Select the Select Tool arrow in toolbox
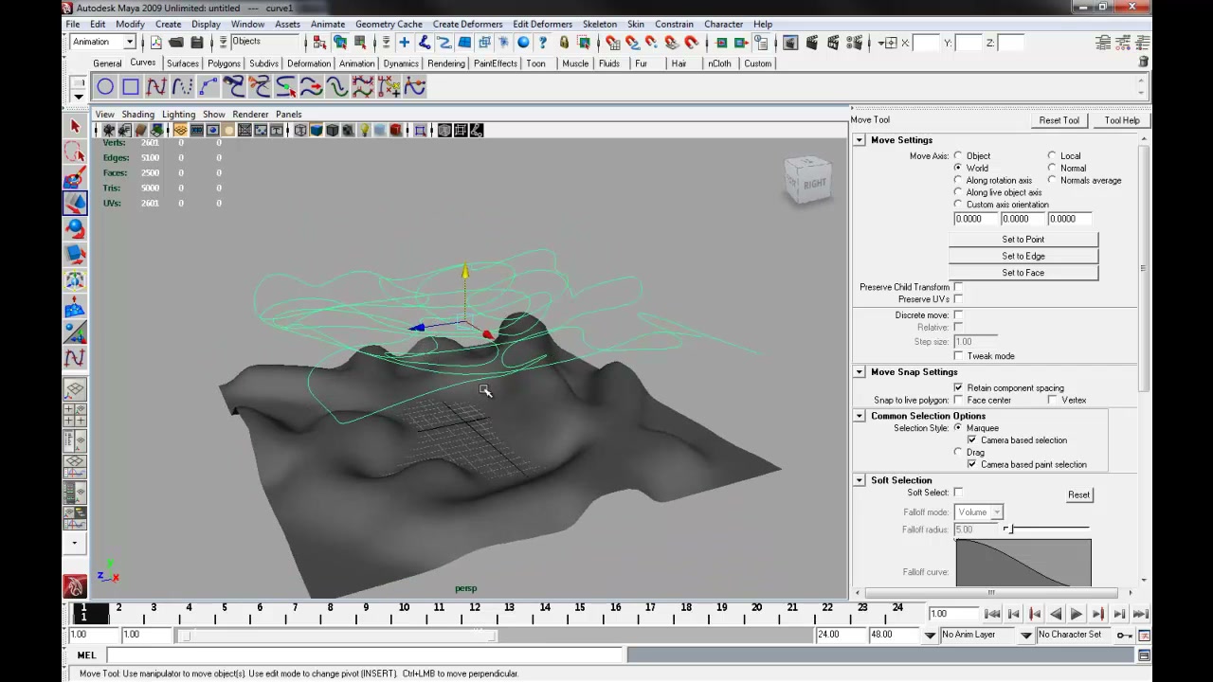Image resolution: width=1213 pixels, height=682 pixels. pyautogui.click(x=75, y=126)
